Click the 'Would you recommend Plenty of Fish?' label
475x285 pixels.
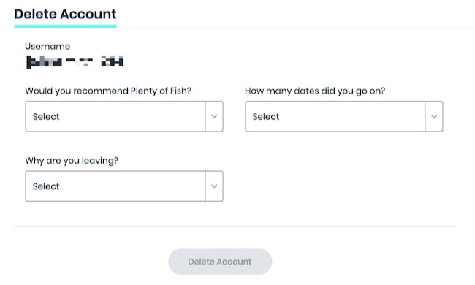[x=108, y=91]
